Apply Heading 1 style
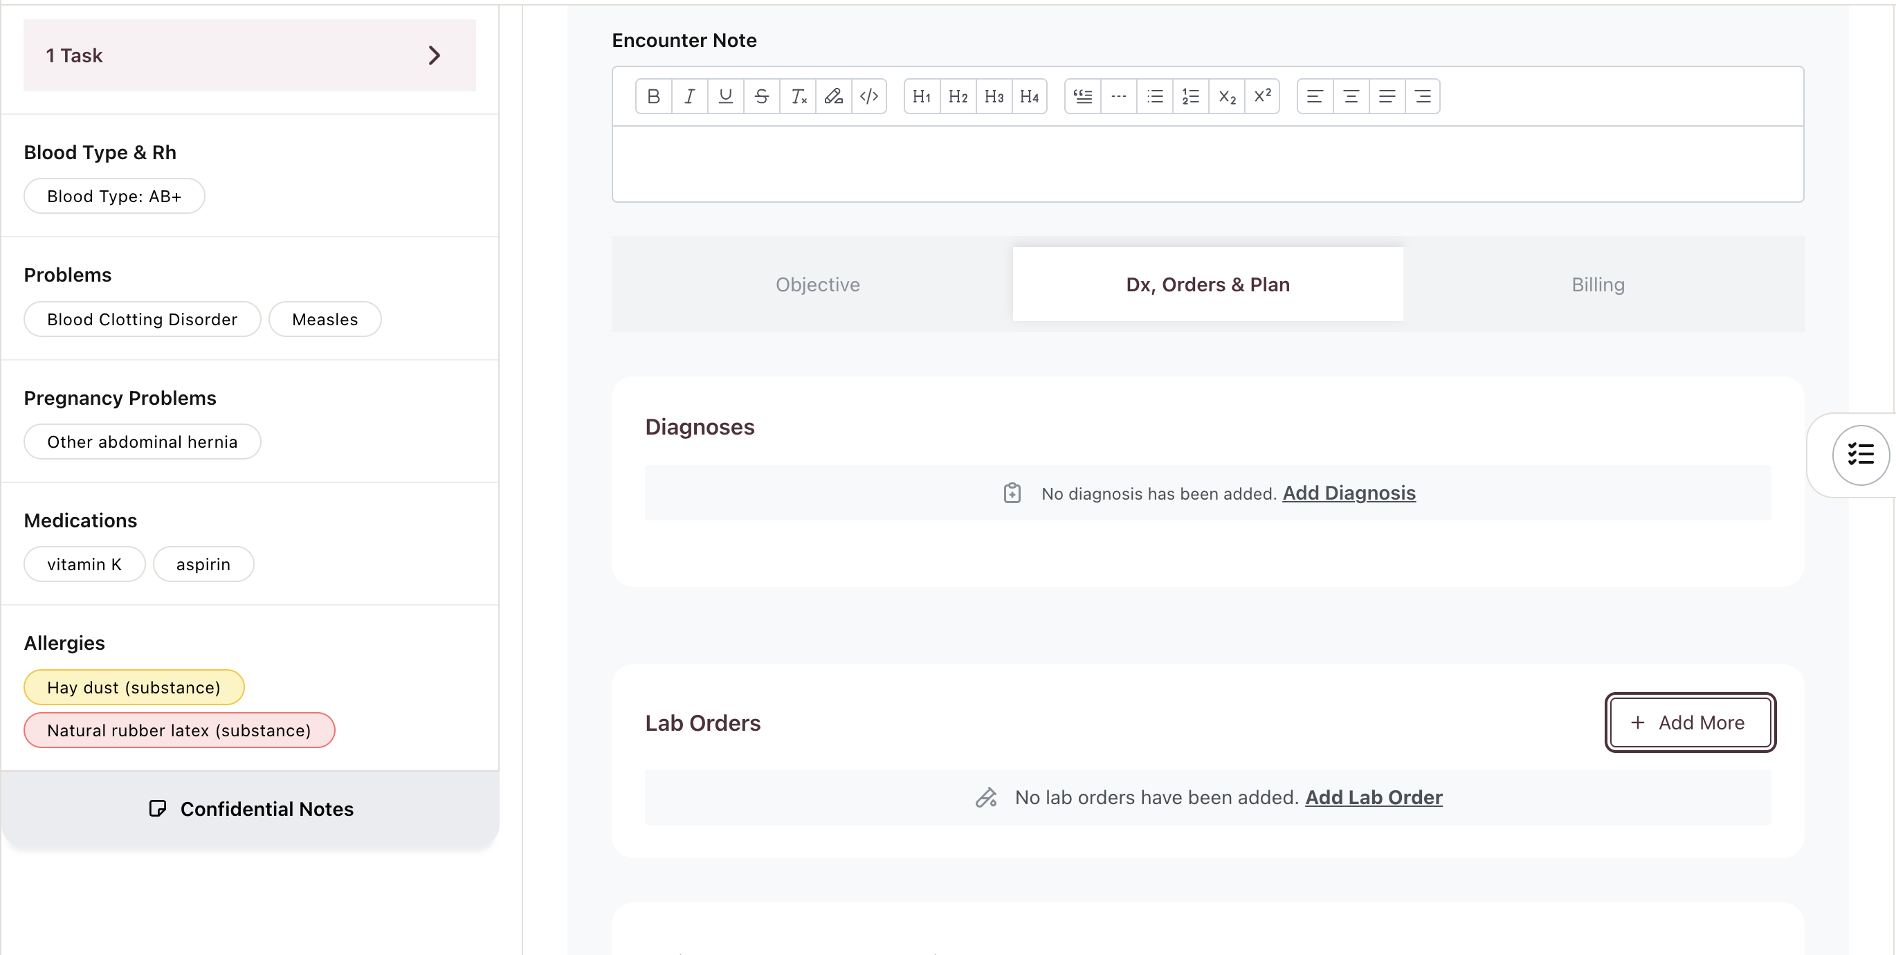The height and width of the screenshot is (955, 1896). point(922,96)
